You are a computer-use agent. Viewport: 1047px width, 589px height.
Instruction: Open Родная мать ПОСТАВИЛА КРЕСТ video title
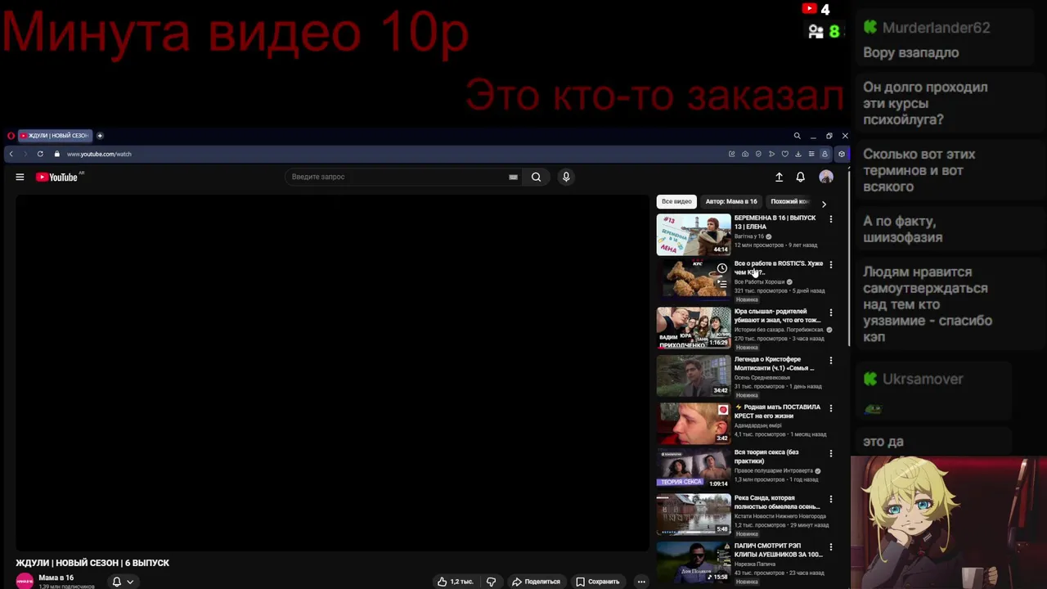[x=777, y=411]
